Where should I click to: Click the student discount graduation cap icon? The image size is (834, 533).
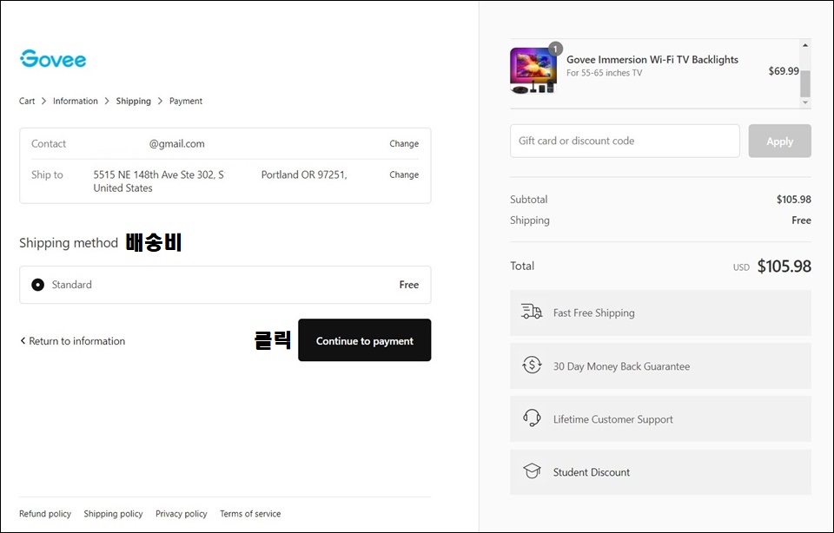532,471
